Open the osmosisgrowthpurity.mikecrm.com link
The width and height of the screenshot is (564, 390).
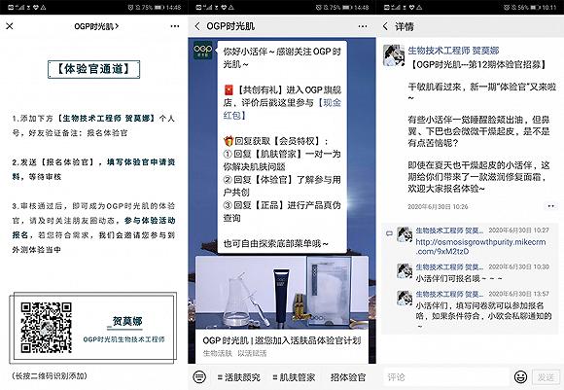pyautogui.click(x=481, y=246)
